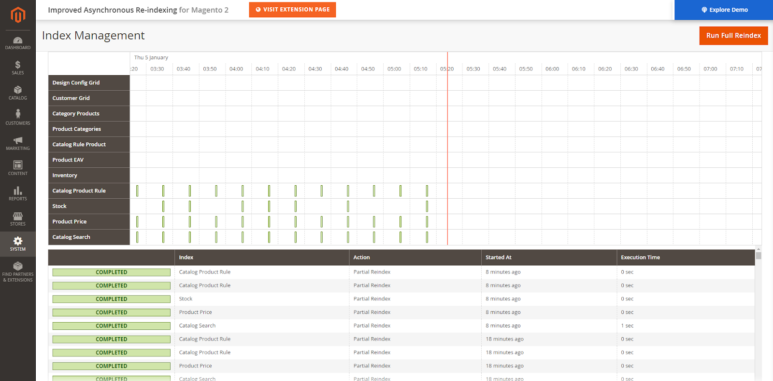Open the Dashboard section
This screenshot has width=773, height=381.
(x=18, y=43)
